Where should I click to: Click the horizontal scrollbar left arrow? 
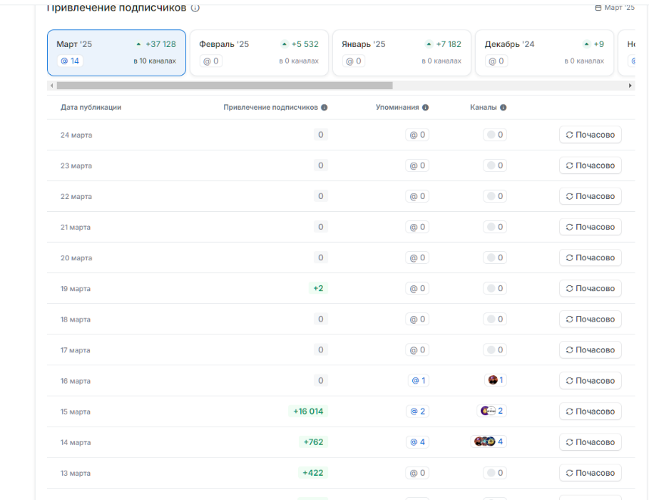pyautogui.click(x=51, y=86)
